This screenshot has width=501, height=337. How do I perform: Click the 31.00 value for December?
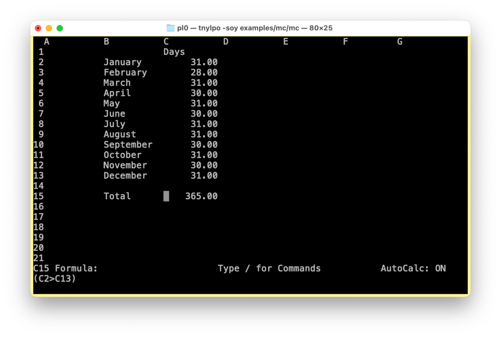click(x=204, y=175)
